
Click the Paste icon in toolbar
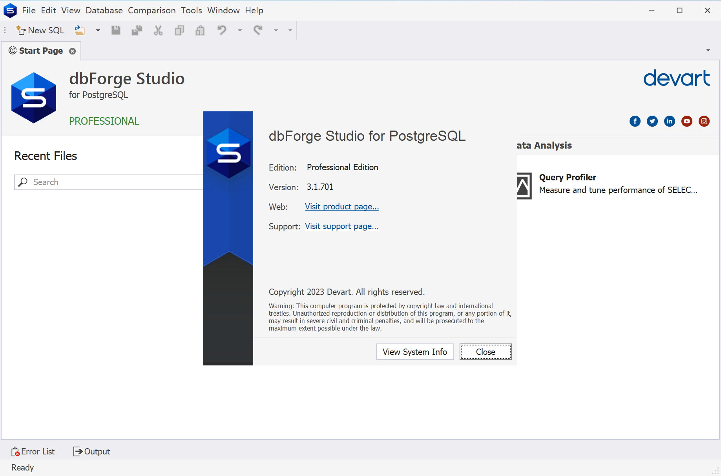[x=200, y=30]
